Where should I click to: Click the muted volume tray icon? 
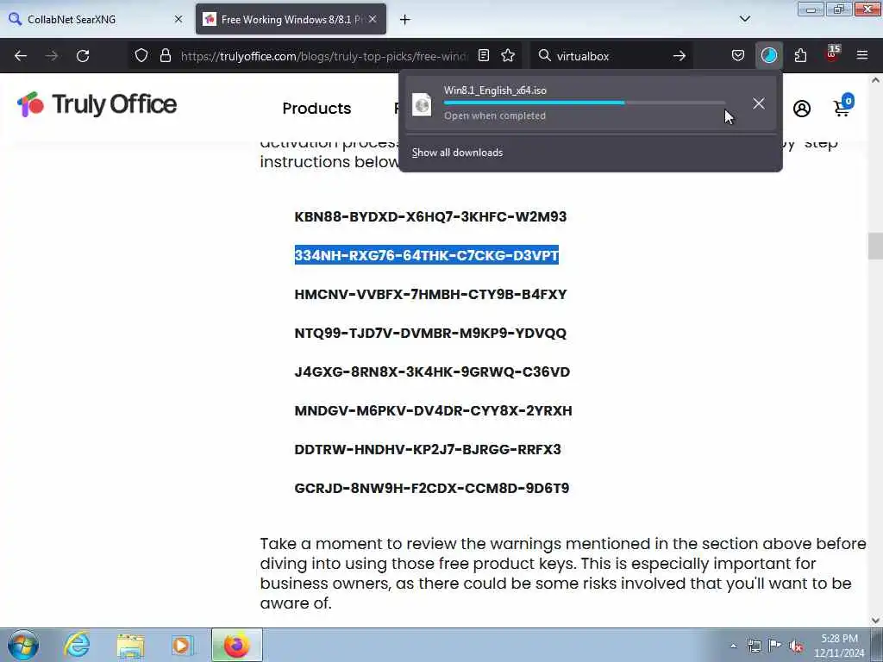click(x=796, y=646)
